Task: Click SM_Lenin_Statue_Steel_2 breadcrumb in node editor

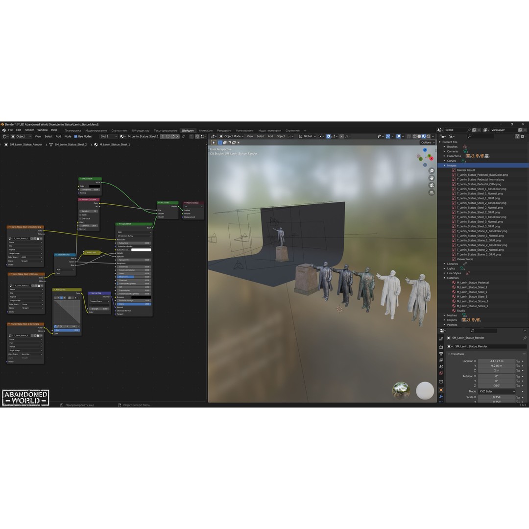Action: pos(71,144)
